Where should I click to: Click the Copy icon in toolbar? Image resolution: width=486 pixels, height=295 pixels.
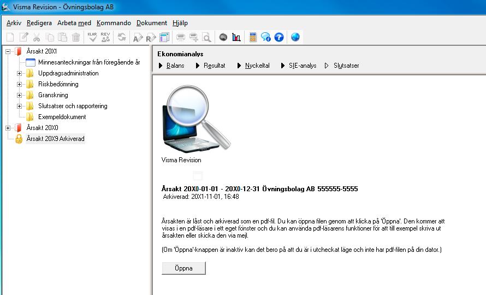50,37
